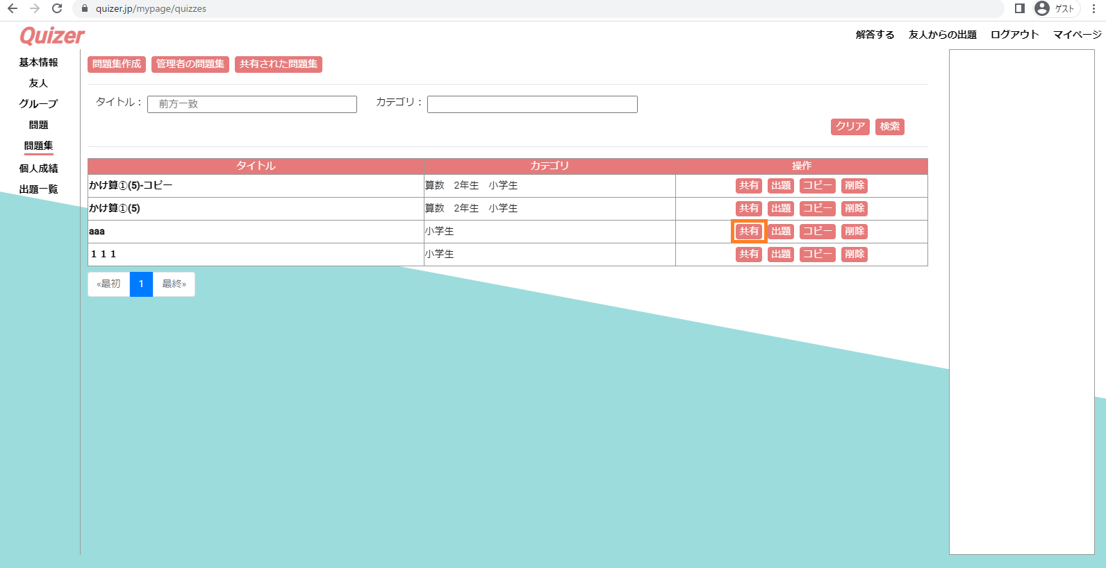Select page 1 in pagination
This screenshot has height=568, width=1106.
(x=141, y=284)
